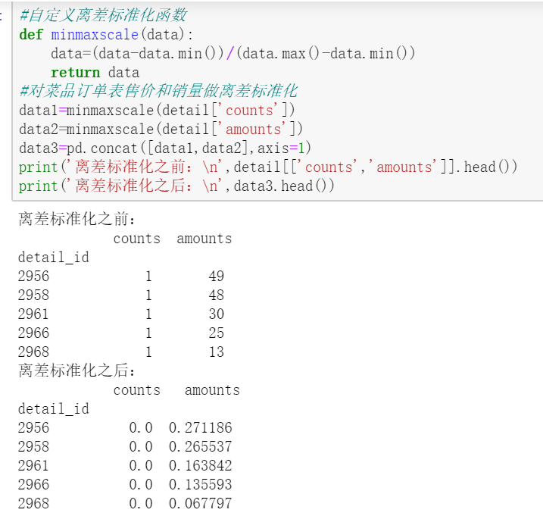Click output heading '离差标准化之前:'
The width and height of the screenshot is (543, 519).
pos(76,219)
